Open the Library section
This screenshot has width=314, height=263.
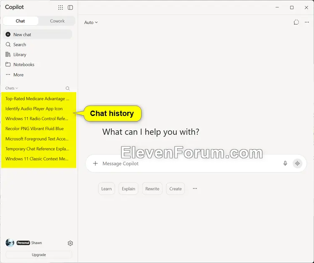pos(38,54)
